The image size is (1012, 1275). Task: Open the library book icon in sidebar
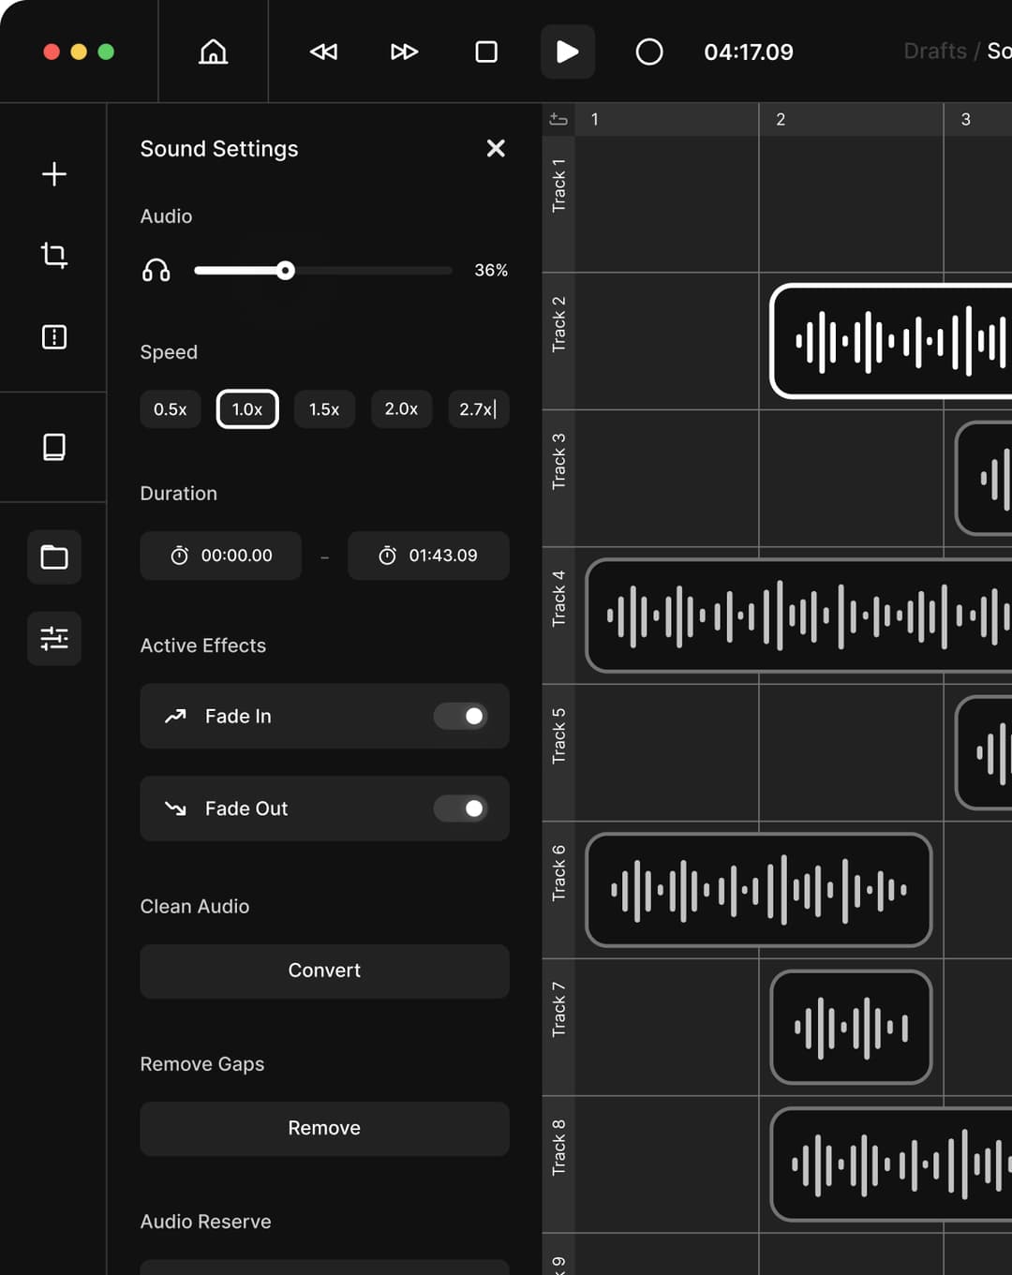pyautogui.click(x=54, y=447)
